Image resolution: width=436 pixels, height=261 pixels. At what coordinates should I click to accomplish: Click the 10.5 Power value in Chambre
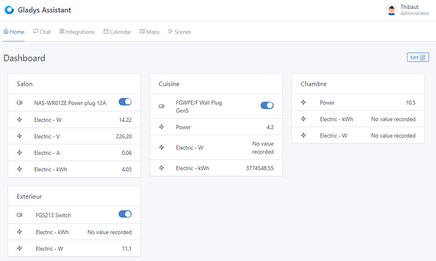click(x=411, y=102)
